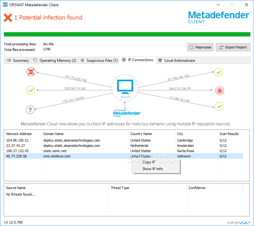Click the Export Report button

point(233,47)
